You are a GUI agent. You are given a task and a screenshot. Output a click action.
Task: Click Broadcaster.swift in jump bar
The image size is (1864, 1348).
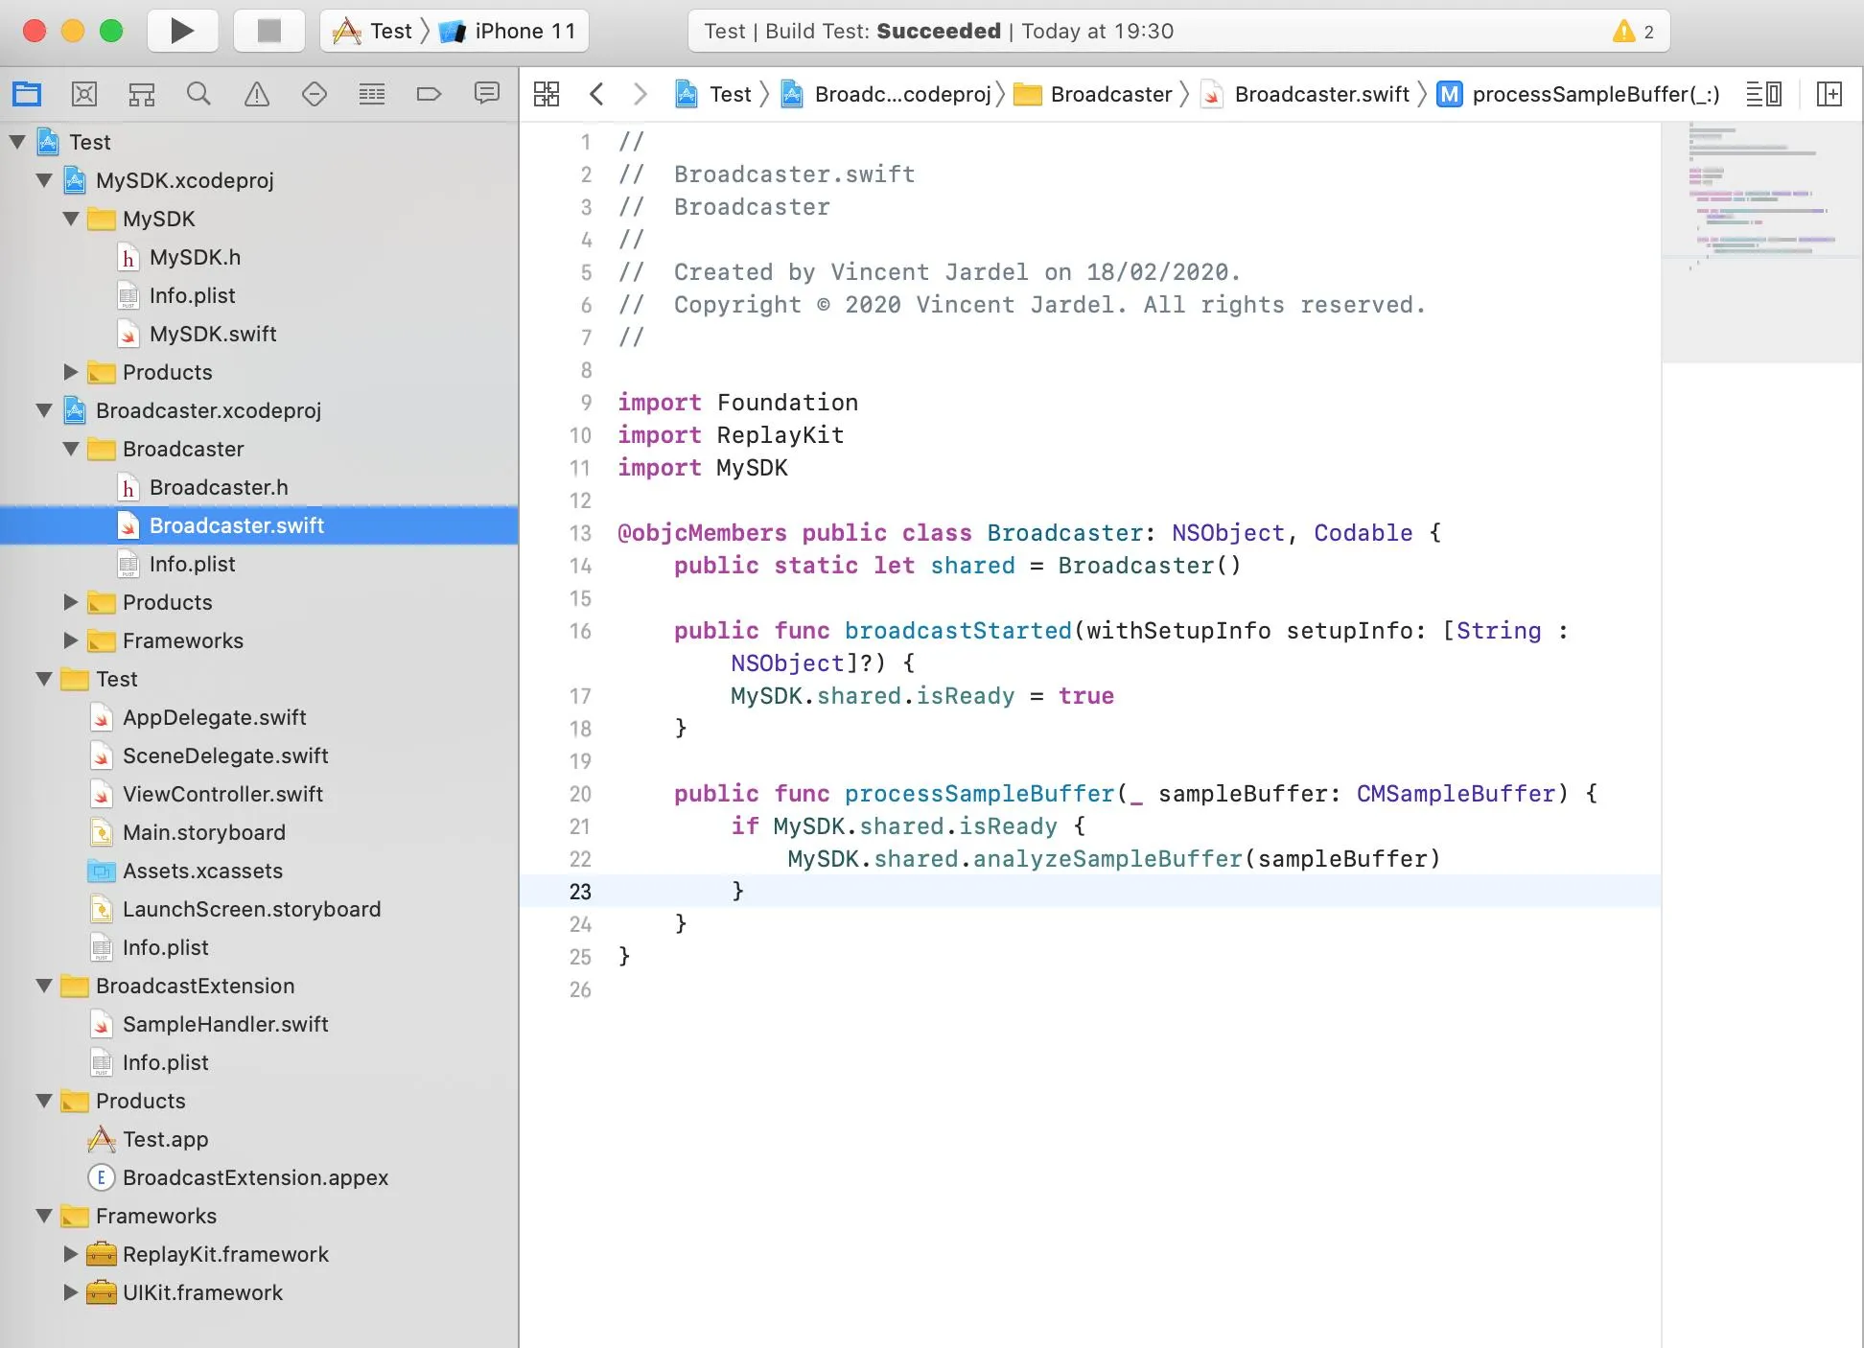click(x=1320, y=94)
